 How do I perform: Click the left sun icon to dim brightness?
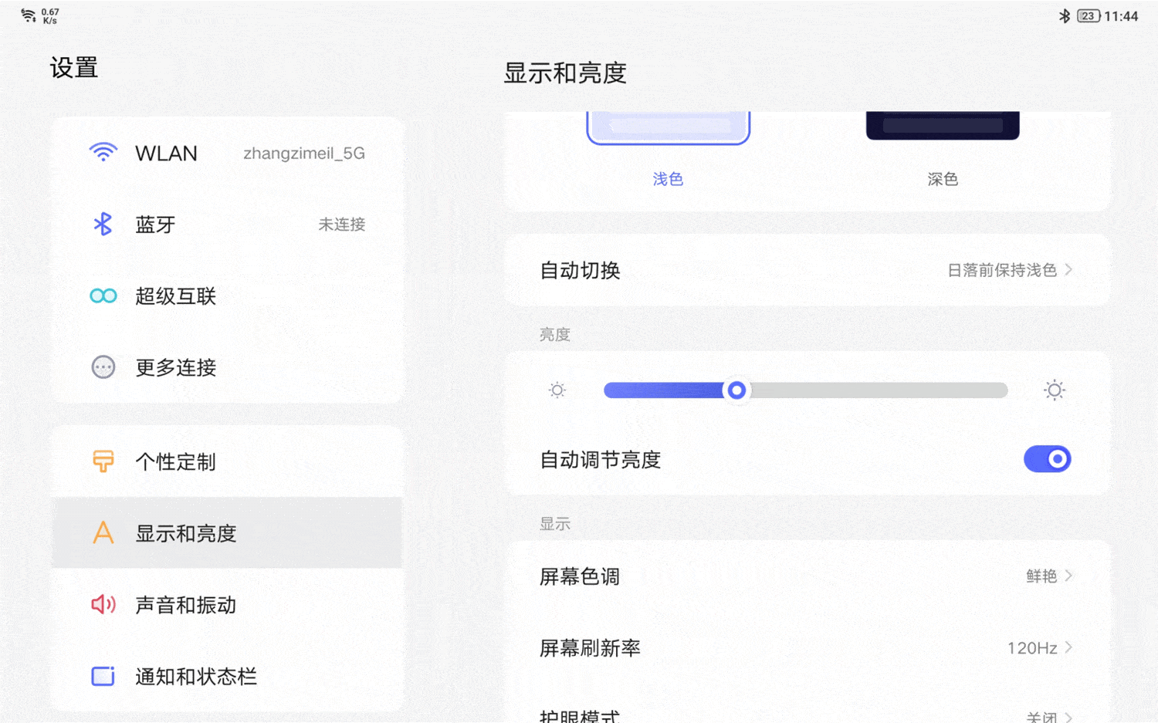[557, 390]
